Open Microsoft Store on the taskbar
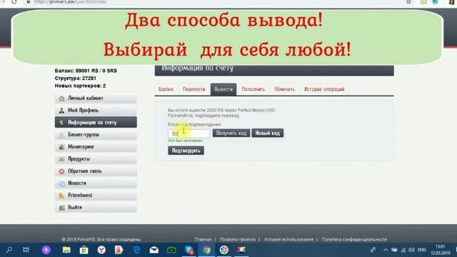The height and width of the screenshot is (257, 457). (x=84, y=250)
